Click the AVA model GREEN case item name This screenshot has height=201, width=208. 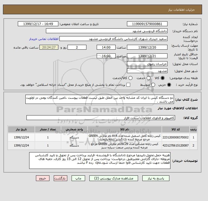(x=125, y=138)
